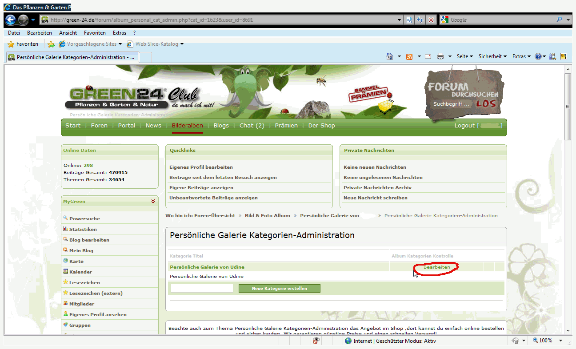Click the Mitglieder icon in sidebar
The image size is (576, 349).
click(x=66, y=303)
